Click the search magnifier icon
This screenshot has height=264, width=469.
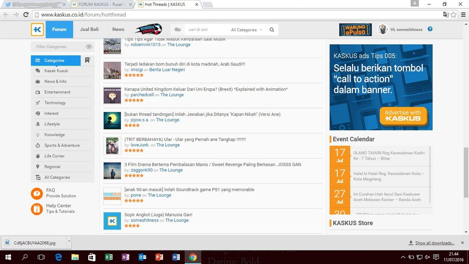click(272, 30)
